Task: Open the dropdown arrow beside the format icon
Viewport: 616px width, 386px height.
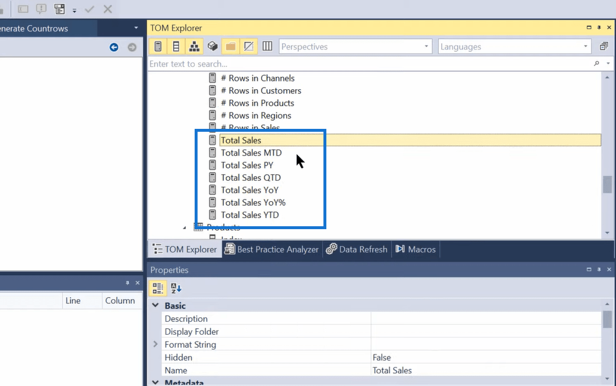Action: [74, 10]
